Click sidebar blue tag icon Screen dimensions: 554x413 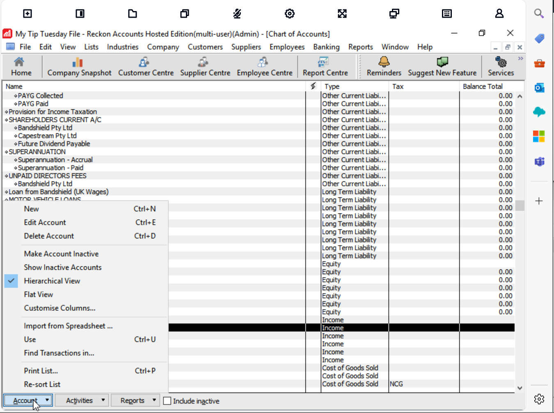(539, 39)
